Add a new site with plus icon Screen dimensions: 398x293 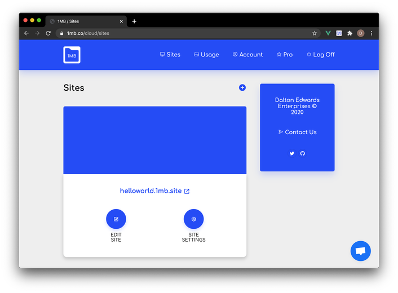[x=242, y=87]
